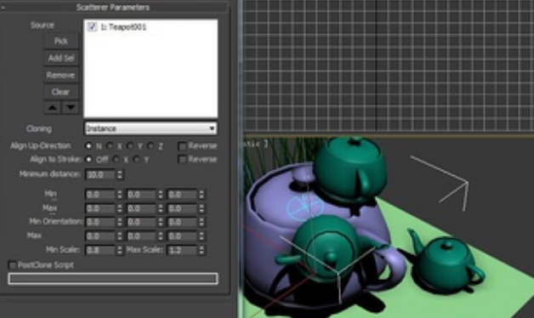
Task: Click the PostClone script text box
Action: 113,279
